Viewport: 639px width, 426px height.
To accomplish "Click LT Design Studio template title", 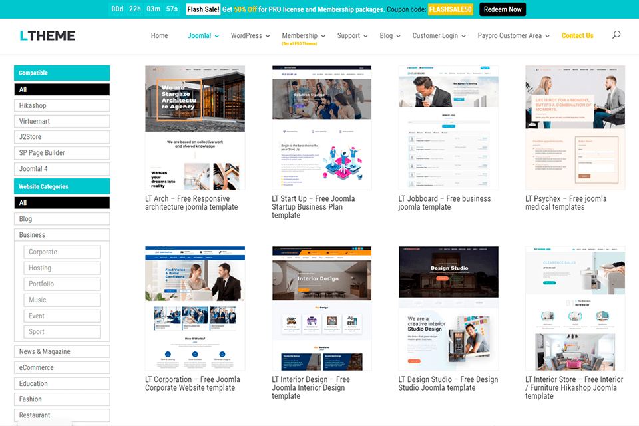I will 448,383.
